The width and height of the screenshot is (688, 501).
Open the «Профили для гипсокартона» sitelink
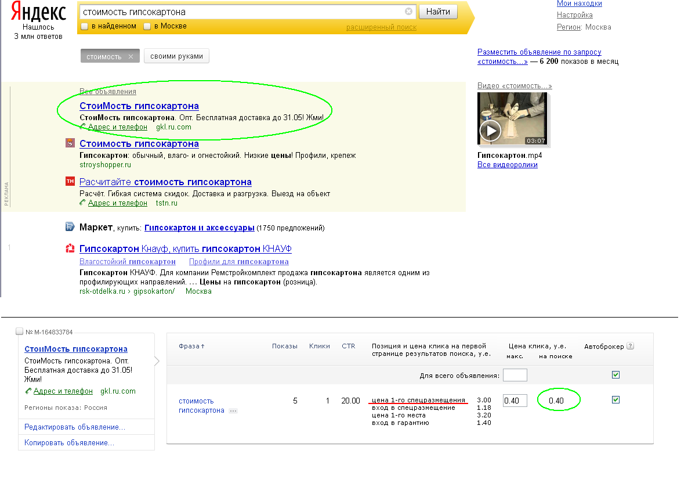point(238,261)
